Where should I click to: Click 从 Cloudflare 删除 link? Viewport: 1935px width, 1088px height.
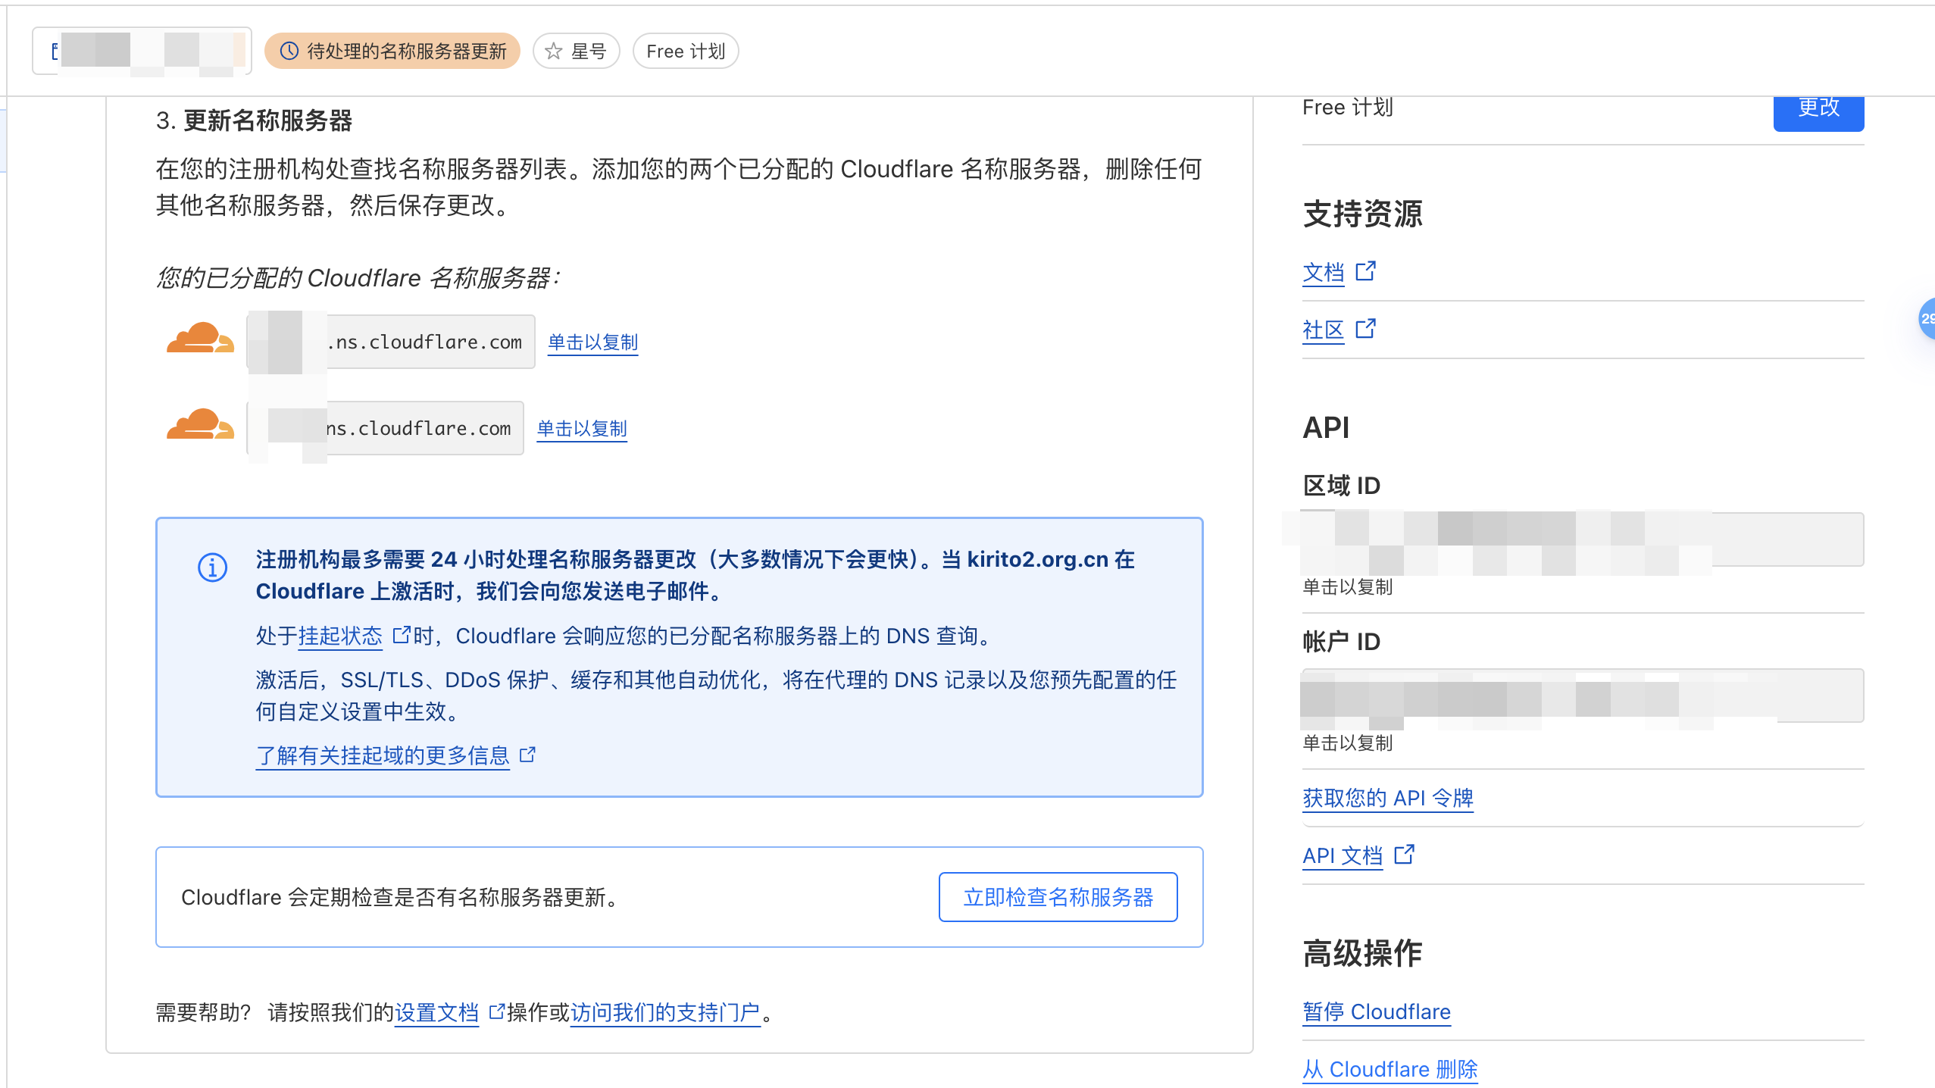tap(1390, 1069)
